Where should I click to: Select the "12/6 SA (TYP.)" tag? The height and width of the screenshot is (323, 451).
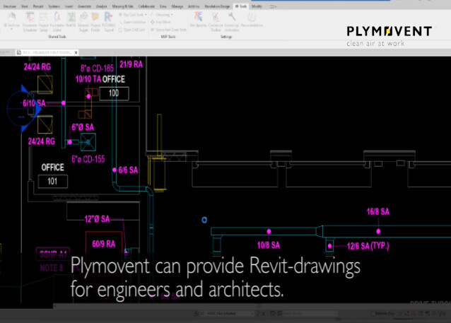pyautogui.click(x=368, y=246)
